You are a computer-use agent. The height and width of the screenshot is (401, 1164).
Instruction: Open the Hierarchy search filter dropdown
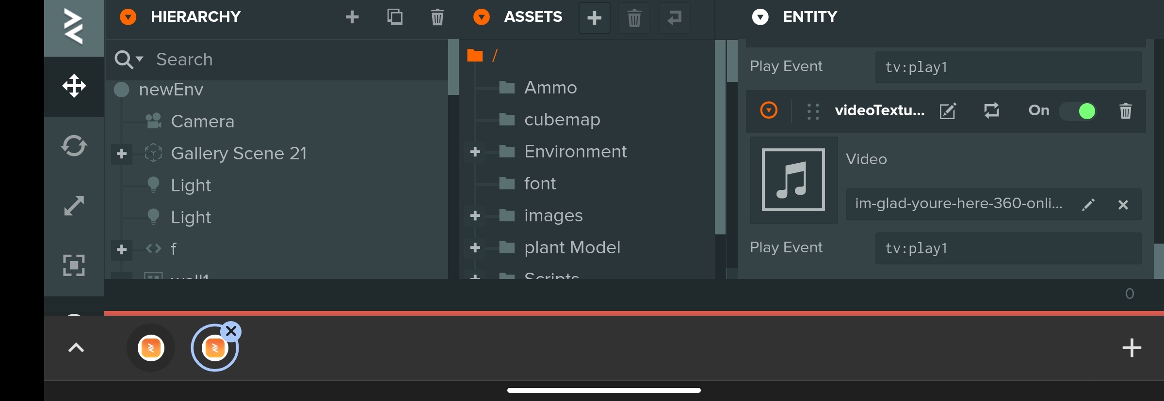[x=129, y=60]
